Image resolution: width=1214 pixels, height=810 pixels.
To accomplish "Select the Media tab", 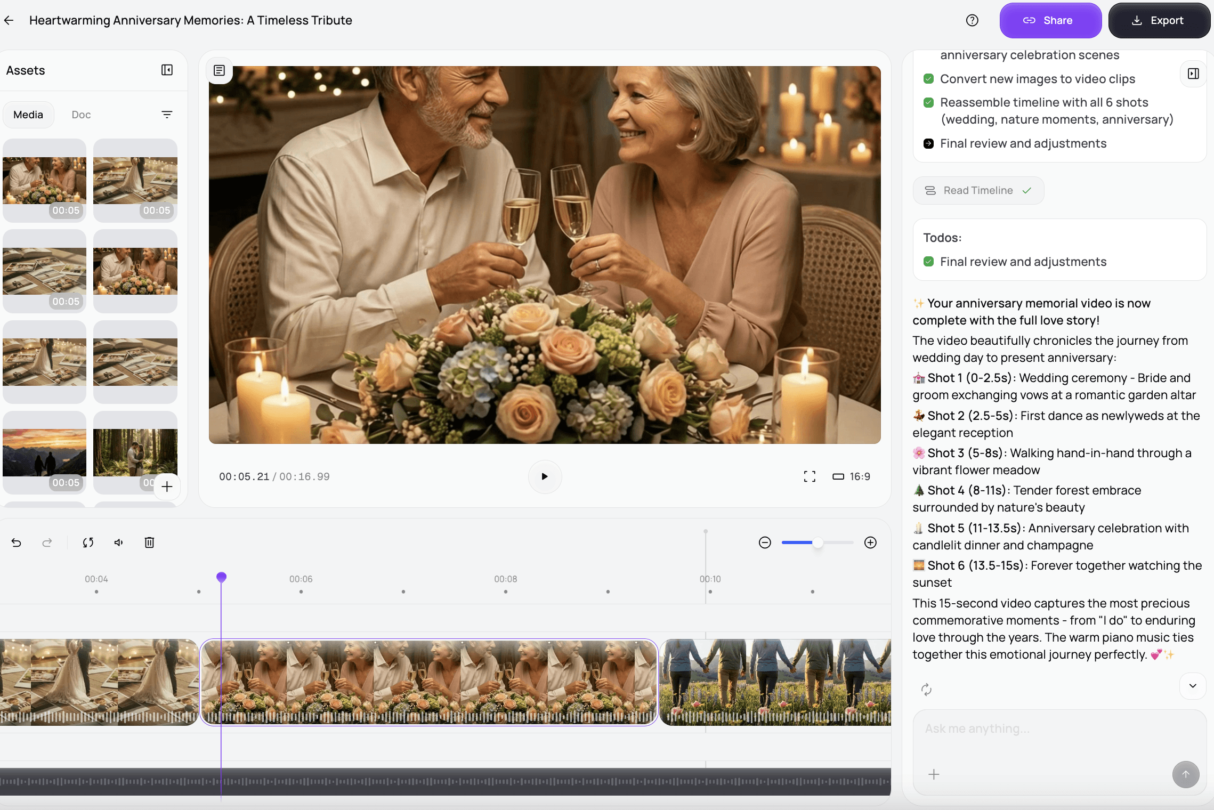I will (28, 115).
